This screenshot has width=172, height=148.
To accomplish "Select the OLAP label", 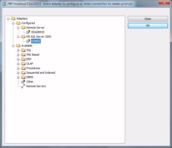I will [x=30, y=64].
